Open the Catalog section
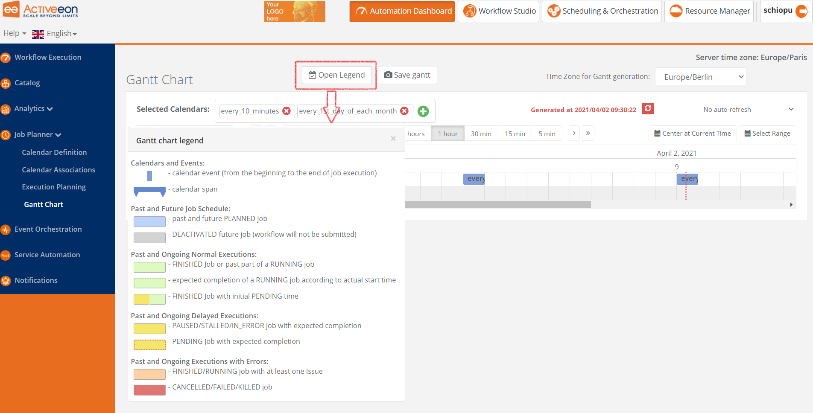 coord(27,83)
